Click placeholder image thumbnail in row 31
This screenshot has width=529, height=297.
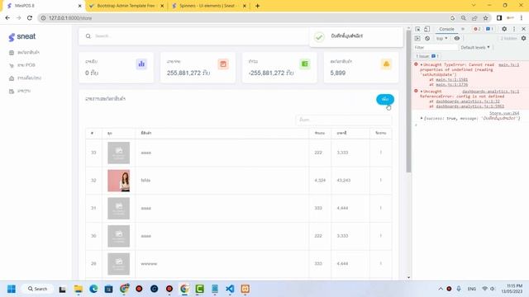(x=119, y=209)
